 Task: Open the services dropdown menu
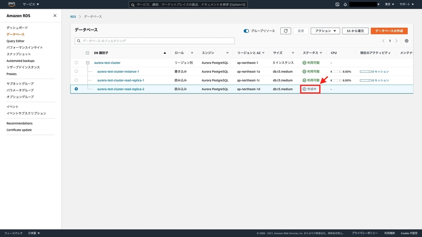point(31,4)
